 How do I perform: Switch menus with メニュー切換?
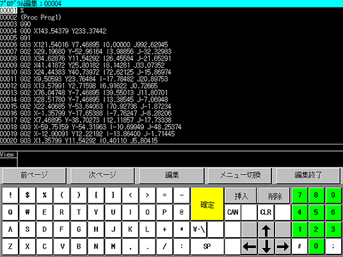click(240, 175)
